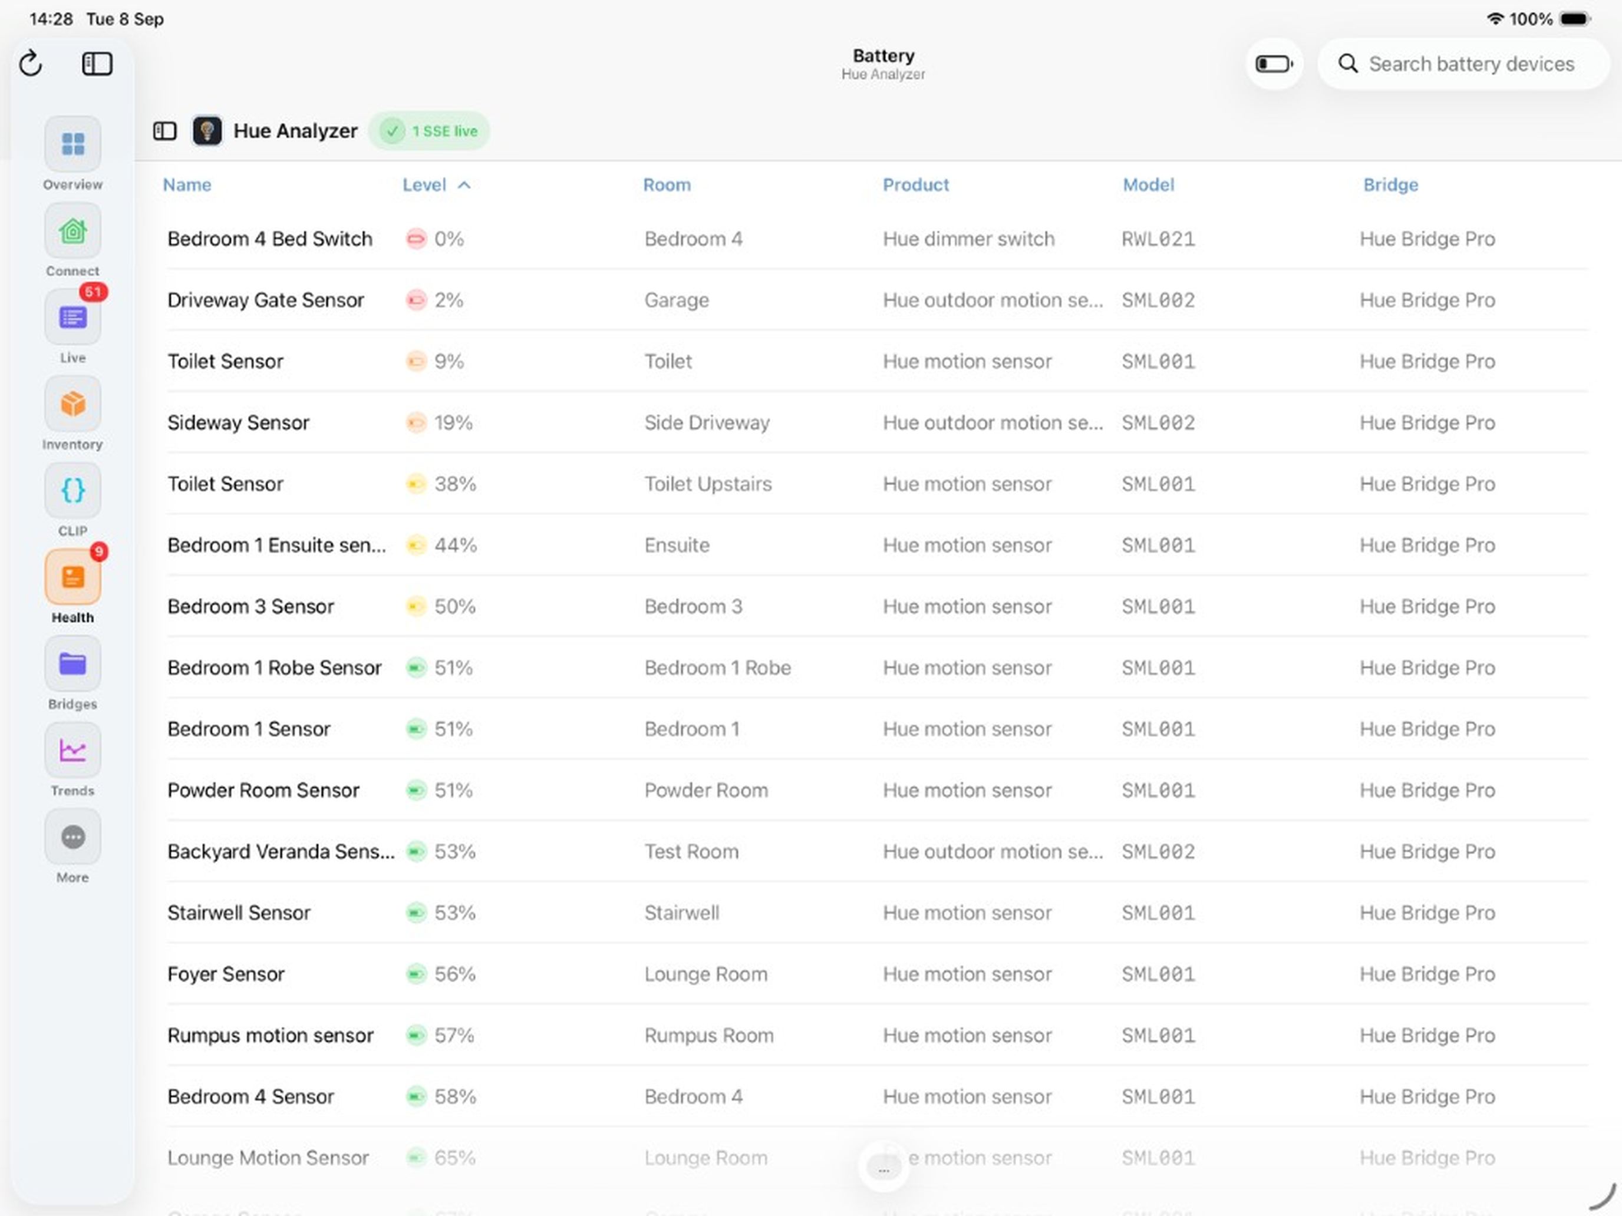
Task: Select the Sideway Sensor row
Action: coord(877,423)
